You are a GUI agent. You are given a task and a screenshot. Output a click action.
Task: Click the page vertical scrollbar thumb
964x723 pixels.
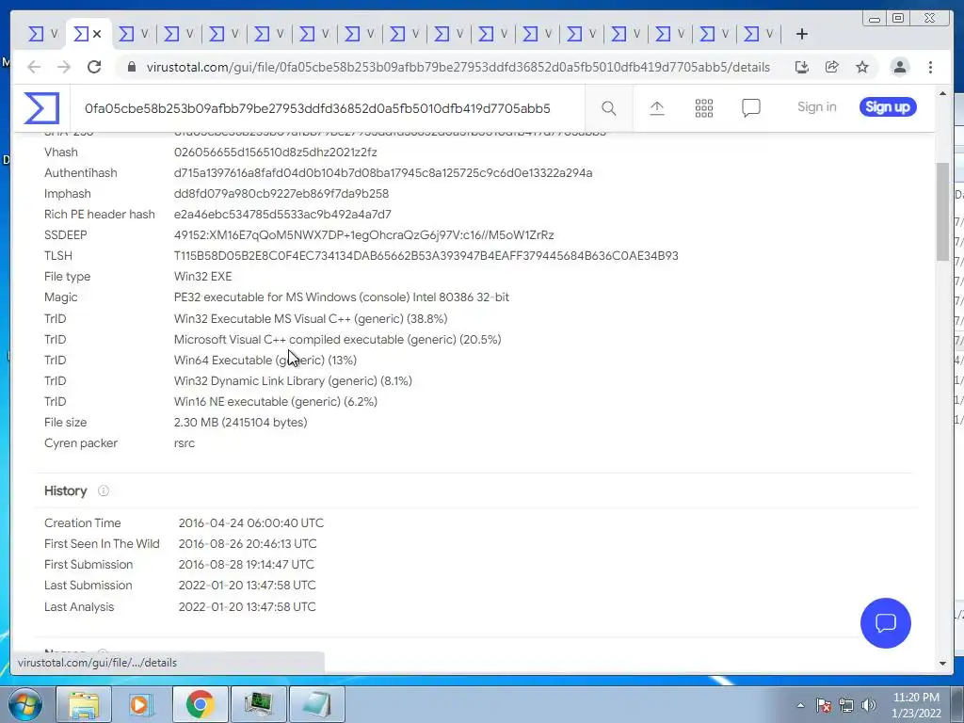tap(942, 212)
